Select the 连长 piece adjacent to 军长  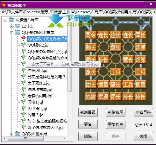128,35
